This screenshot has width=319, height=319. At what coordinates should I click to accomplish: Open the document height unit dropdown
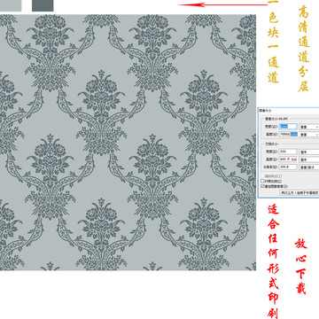coord(309,159)
